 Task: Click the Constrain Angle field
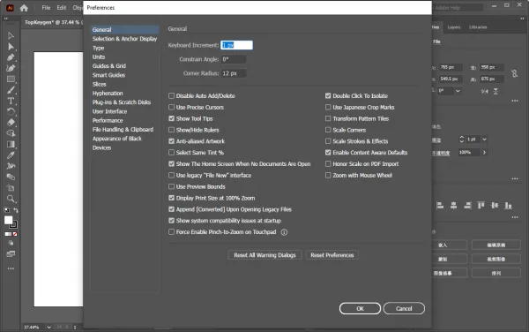click(x=234, y=59)
